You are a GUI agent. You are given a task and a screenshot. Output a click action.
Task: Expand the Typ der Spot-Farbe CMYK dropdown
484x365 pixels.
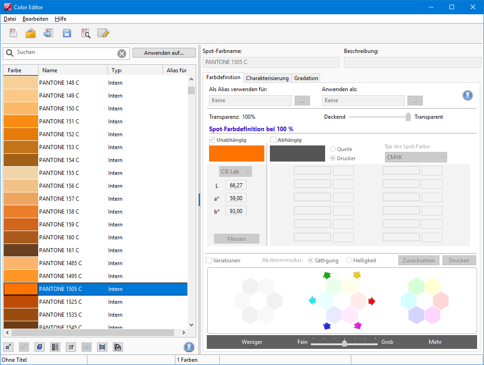point(415,157)
